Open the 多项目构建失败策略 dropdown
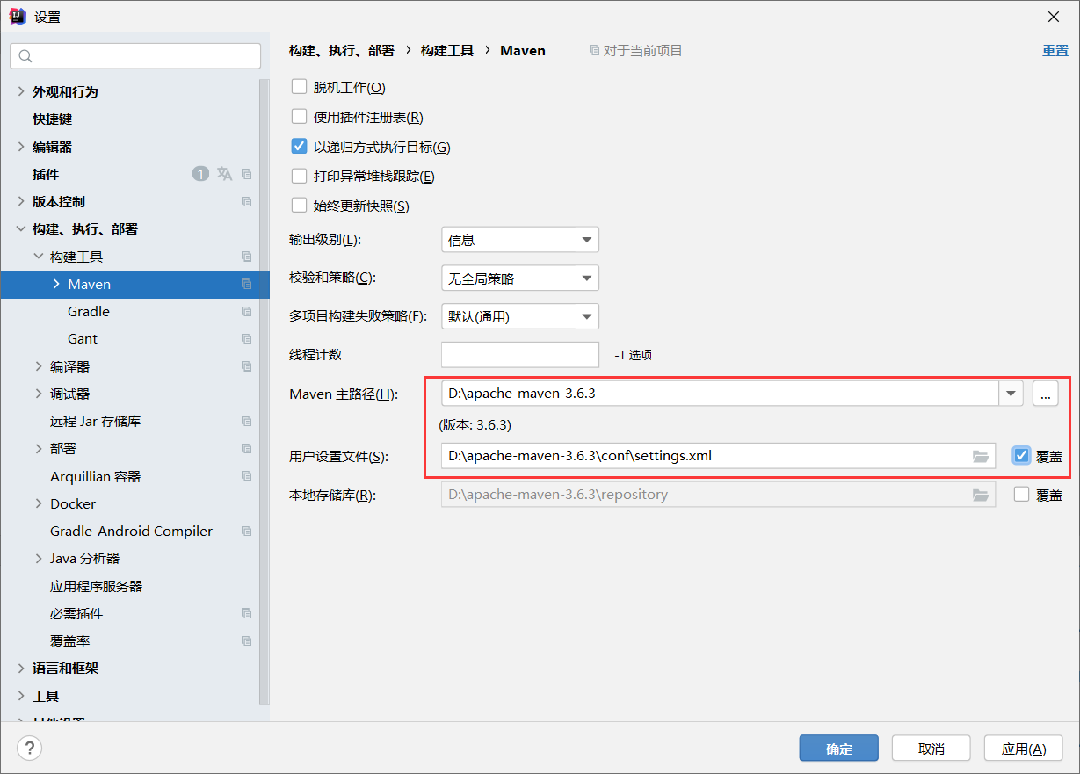Viewport: 1080px width, 774px height. pyautogui.click(x=519, y=316)
